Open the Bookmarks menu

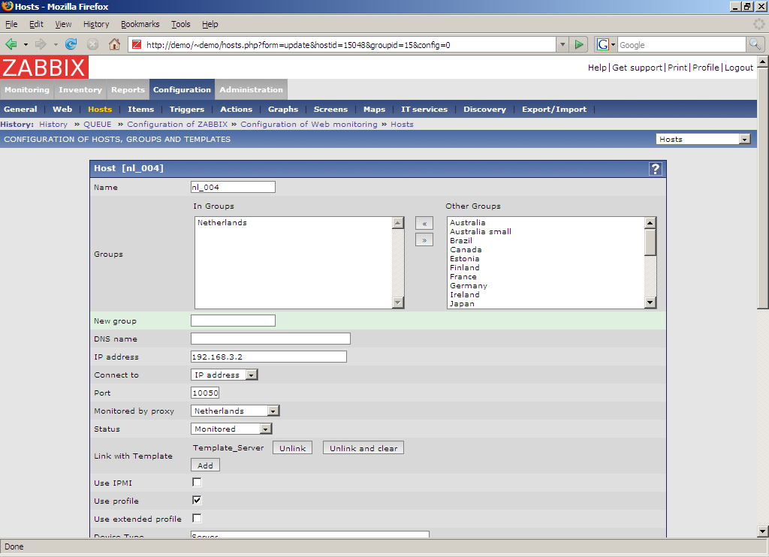tap(140, 24)
